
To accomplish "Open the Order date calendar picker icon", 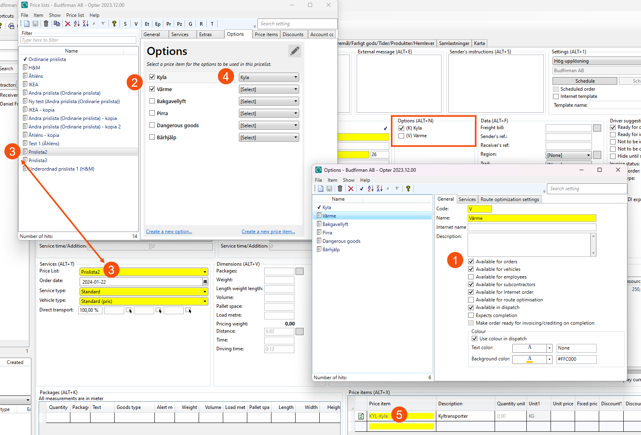I will coord(205,282).
